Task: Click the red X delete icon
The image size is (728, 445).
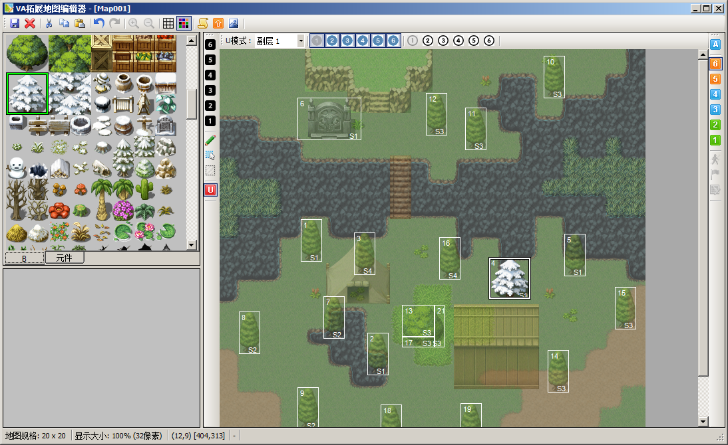Action: pos(30,23)
